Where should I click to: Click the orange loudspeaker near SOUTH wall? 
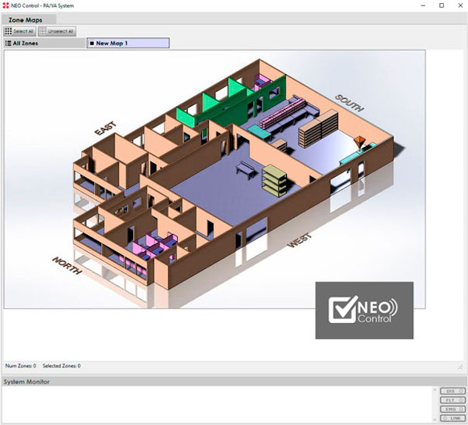[x=359, y=143]
